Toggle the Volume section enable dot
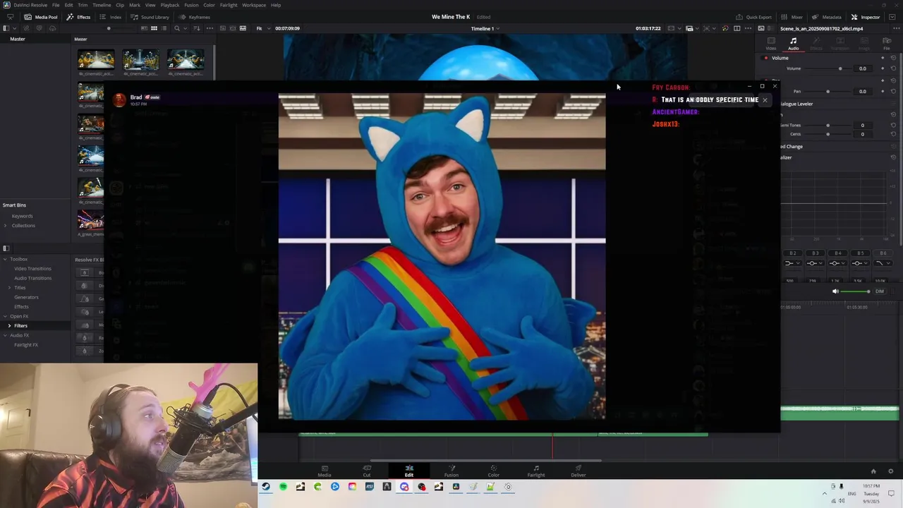Screen dimensions: 903x508 [x=766, y=58]
